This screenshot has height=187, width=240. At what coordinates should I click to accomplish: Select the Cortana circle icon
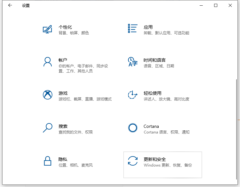pyautogui.click(x=132, y=128)
